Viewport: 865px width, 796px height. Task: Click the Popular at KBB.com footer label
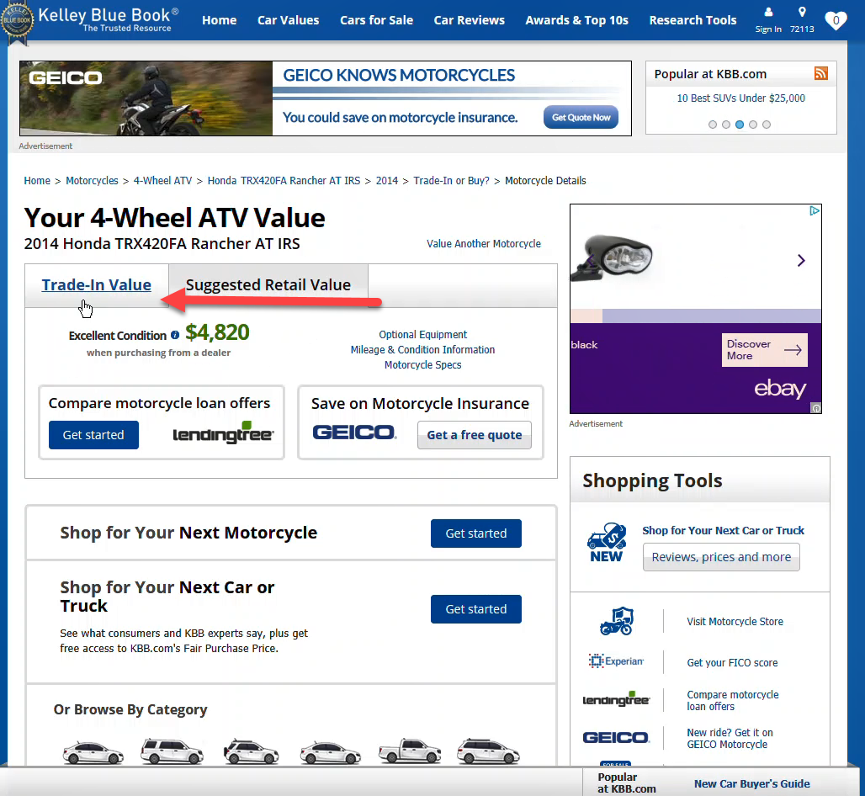(626, 783)
